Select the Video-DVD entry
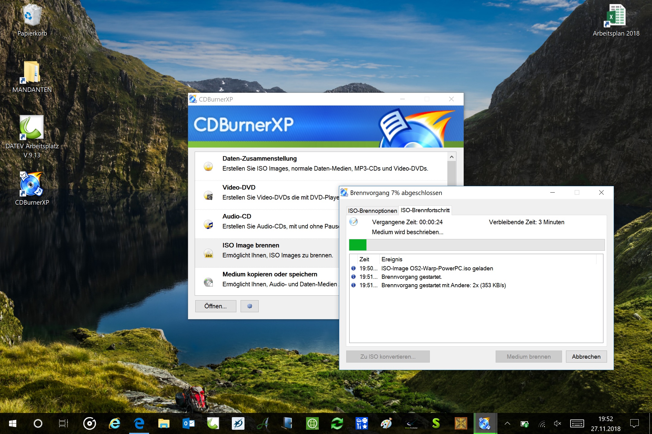The width and height of the screenshot is (652, 434). pos(267,195)
